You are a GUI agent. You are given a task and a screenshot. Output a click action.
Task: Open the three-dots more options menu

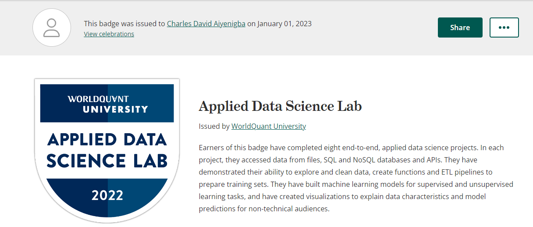pyautogui.click(x=504, y=28)
